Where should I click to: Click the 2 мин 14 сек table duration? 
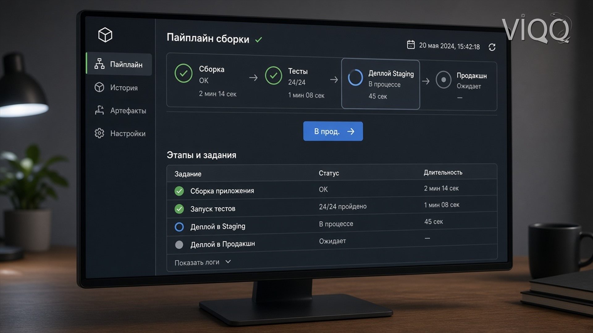[441, 188]
